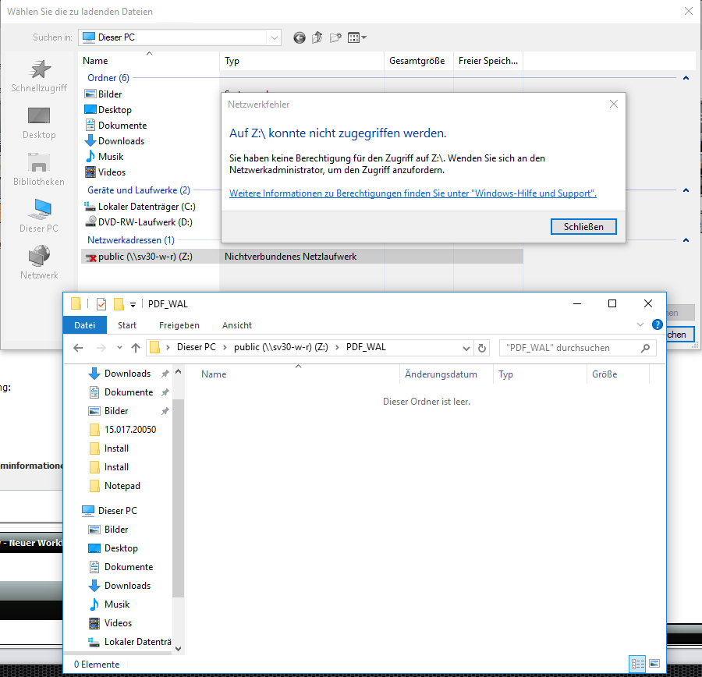The width and height of the screenshot is (702, 677).
Task: Select Netzwerk in the places sidebar
Action: tap(39, 263)
